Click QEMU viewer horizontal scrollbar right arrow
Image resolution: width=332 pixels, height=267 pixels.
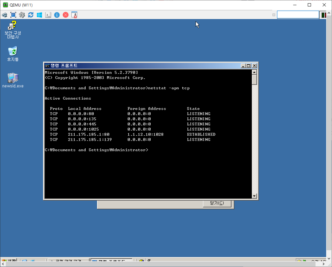pos(323,264)
